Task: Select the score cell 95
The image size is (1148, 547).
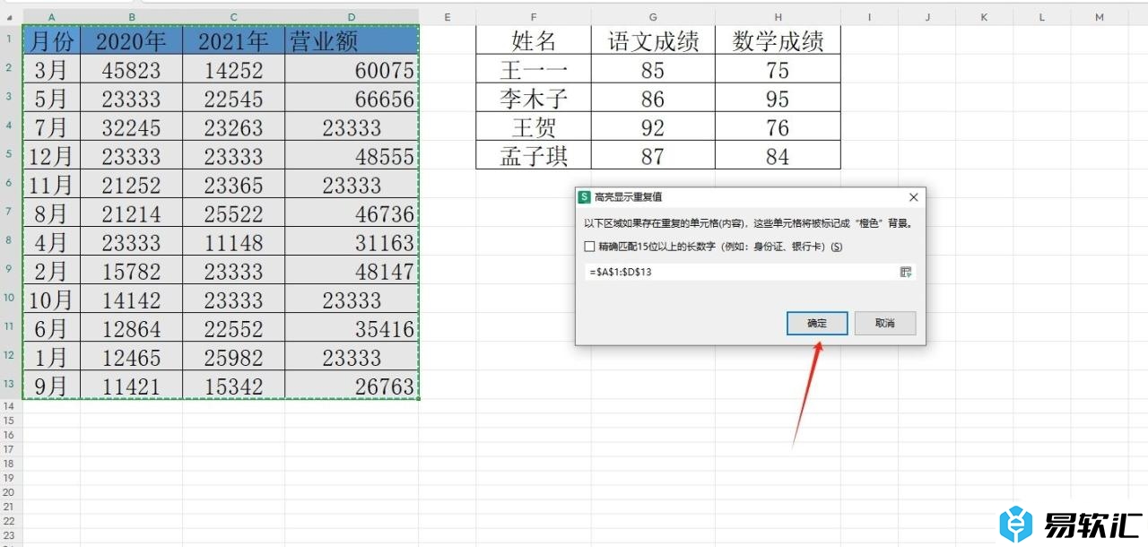Action: (x=778, y=98)
